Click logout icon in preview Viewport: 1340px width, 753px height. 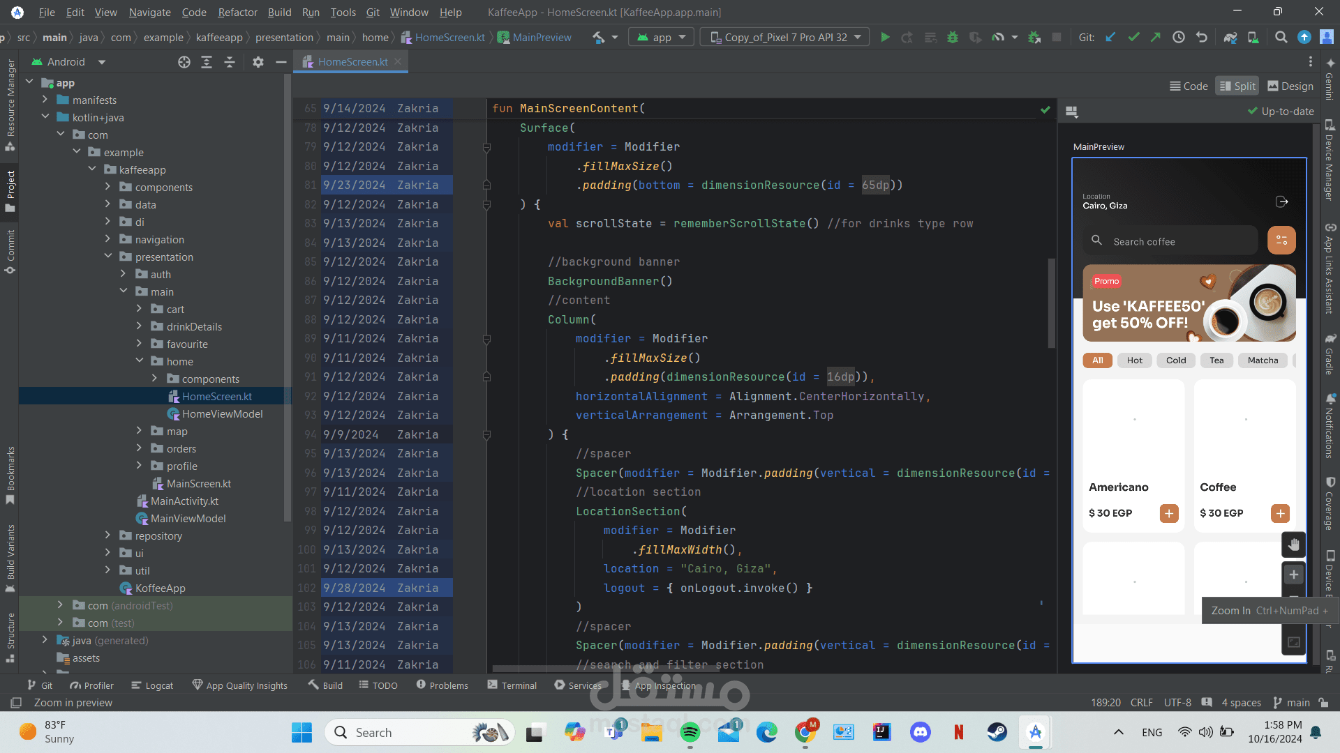[1281, 201]
